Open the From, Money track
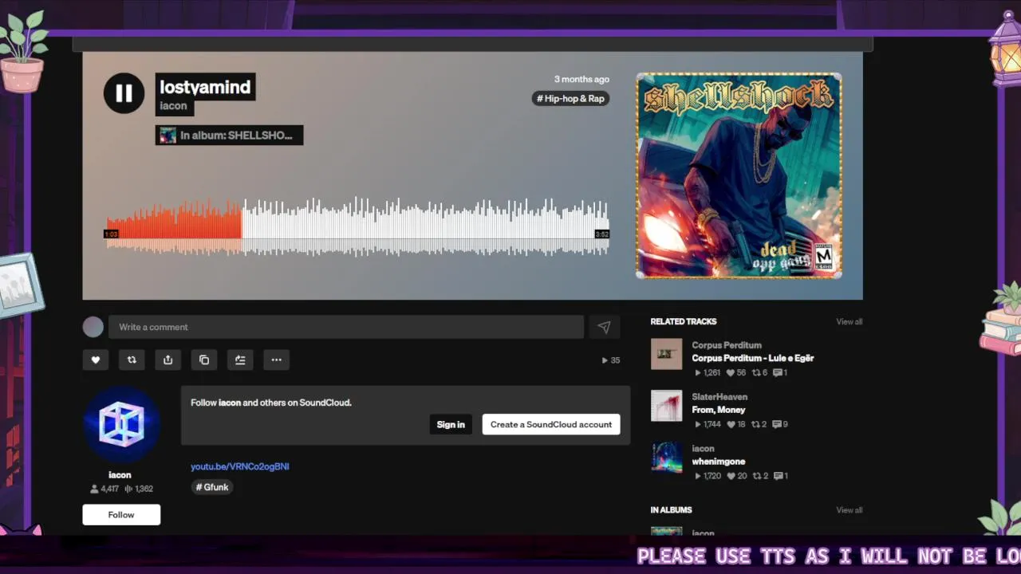This screenshot has width=1021, height=574. (x=719, y=410)
